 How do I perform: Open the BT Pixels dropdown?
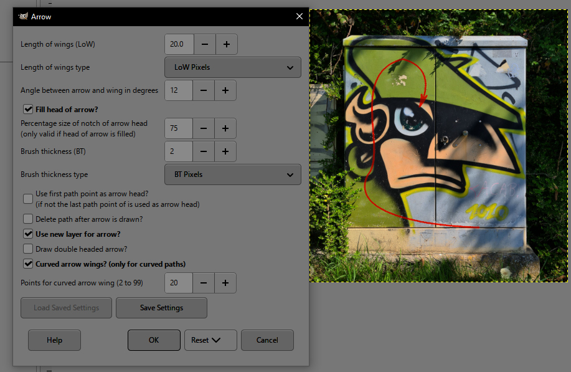coord(233,174)
